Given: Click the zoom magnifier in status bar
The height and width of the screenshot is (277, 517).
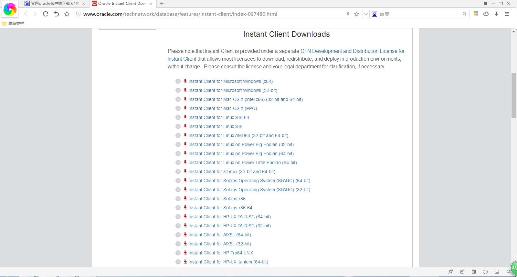Looking at the screenshot, I should click(x=508, y=272).
